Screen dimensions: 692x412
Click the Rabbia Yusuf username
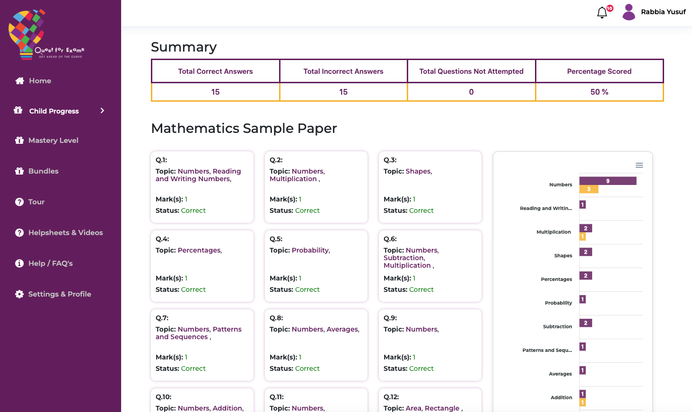pos(663,12)
